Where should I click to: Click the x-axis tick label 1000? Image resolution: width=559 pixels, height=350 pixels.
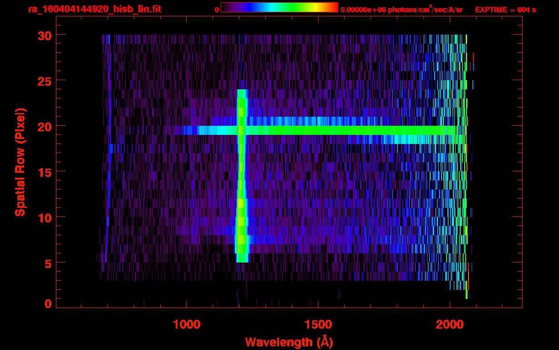(187, 324)
